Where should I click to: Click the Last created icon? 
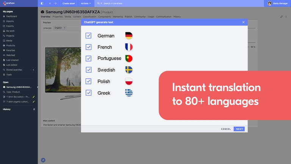coord(4,60)
